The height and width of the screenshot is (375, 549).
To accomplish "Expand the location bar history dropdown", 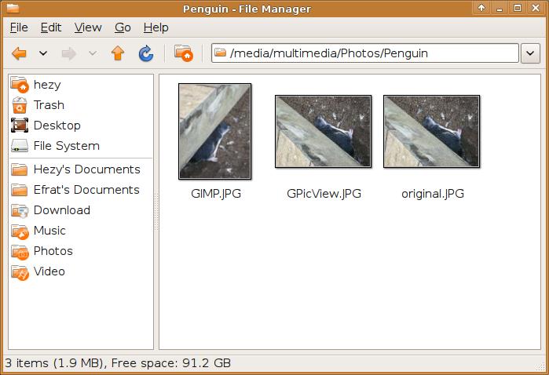I will click(x=530, y=53).
